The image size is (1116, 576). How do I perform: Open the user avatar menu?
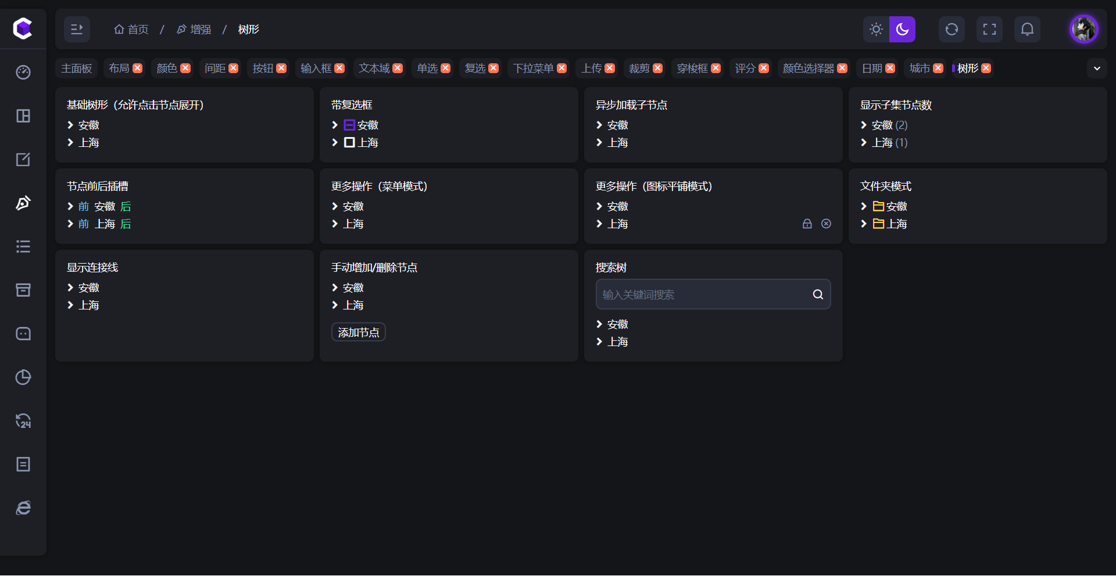coord(1084,29)
